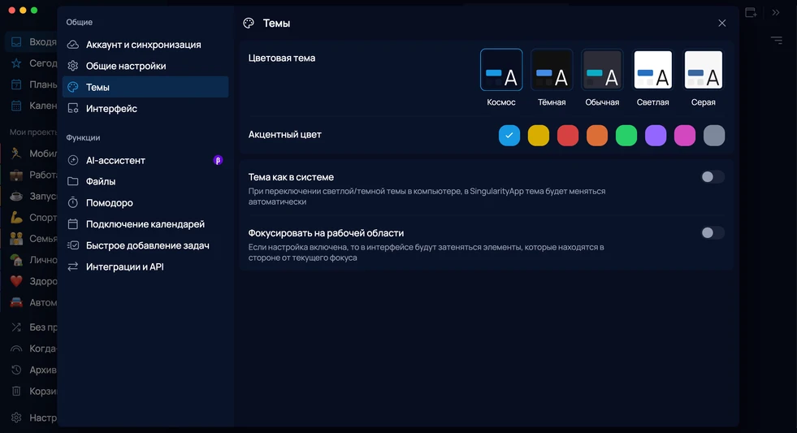Click the double-chevron collapse icon top right
Screen dimensions: 797x433
(776, 13)
